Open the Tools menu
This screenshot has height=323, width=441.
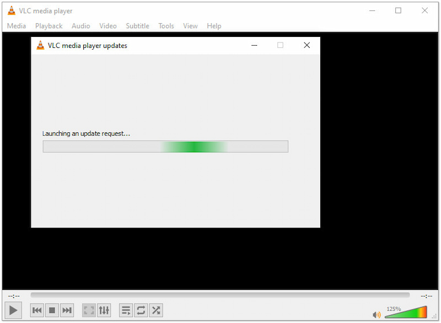pyautogui.click(x=166, y=26)
